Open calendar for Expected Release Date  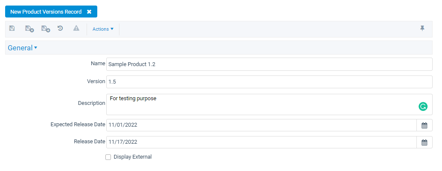click(x=424, y=125)
